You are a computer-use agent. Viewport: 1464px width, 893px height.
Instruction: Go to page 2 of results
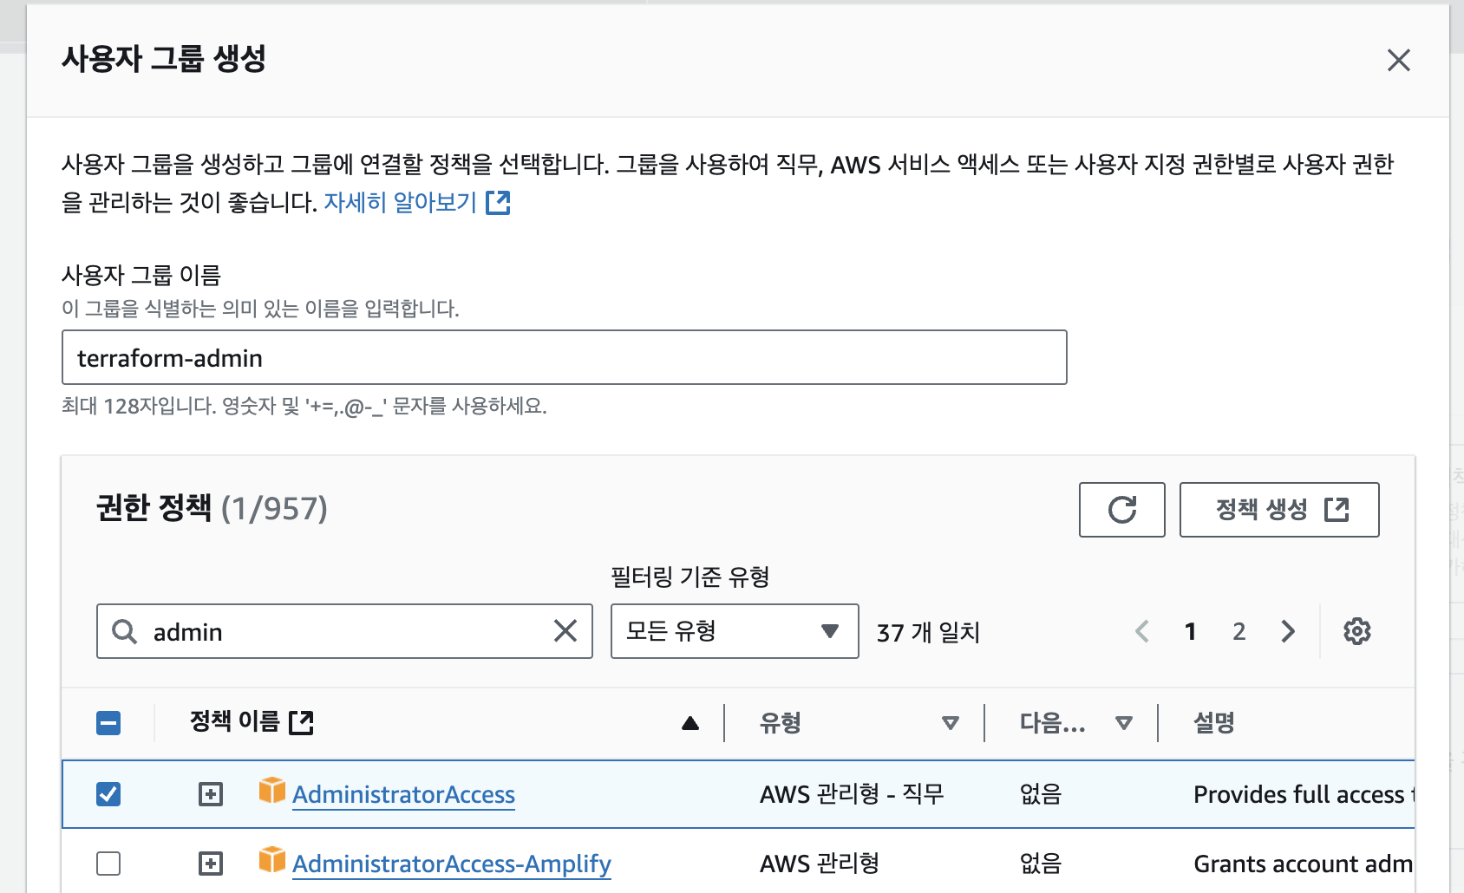[1239, 631]
